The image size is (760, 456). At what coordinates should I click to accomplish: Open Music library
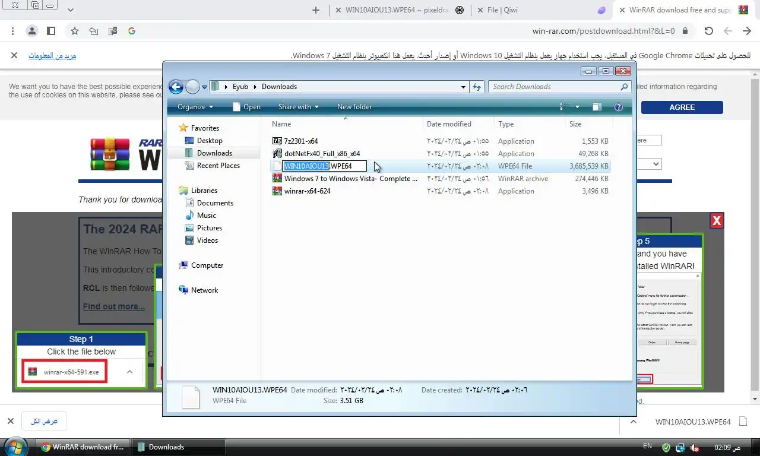(x=206, y=216)
